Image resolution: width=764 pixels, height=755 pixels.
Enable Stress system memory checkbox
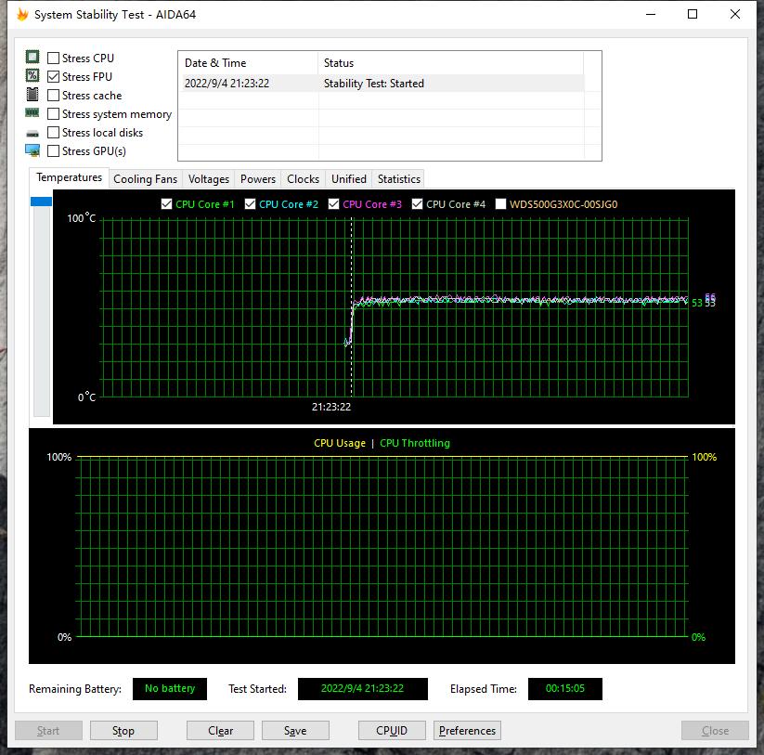54,114
